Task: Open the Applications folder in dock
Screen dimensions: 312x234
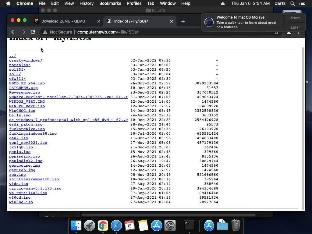Action: [209, 225]
